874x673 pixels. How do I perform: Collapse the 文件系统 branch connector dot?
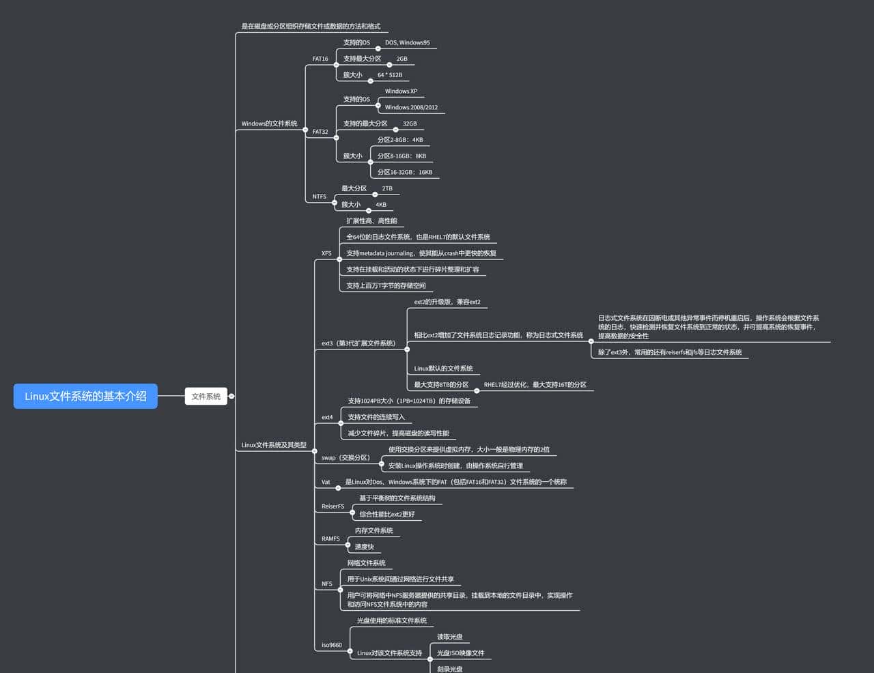pos(232,396)
